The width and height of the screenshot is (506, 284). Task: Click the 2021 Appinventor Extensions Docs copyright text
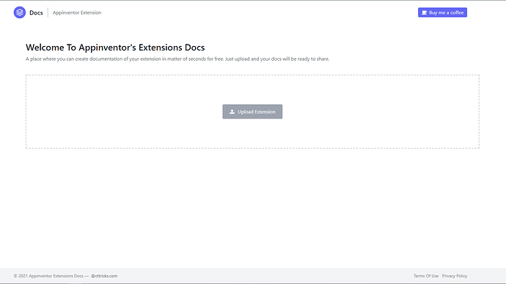48,276
